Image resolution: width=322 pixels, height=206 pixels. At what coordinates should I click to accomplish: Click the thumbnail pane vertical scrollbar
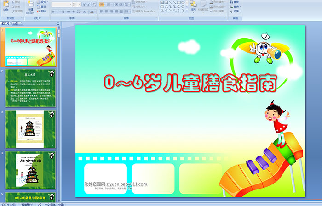59,115
